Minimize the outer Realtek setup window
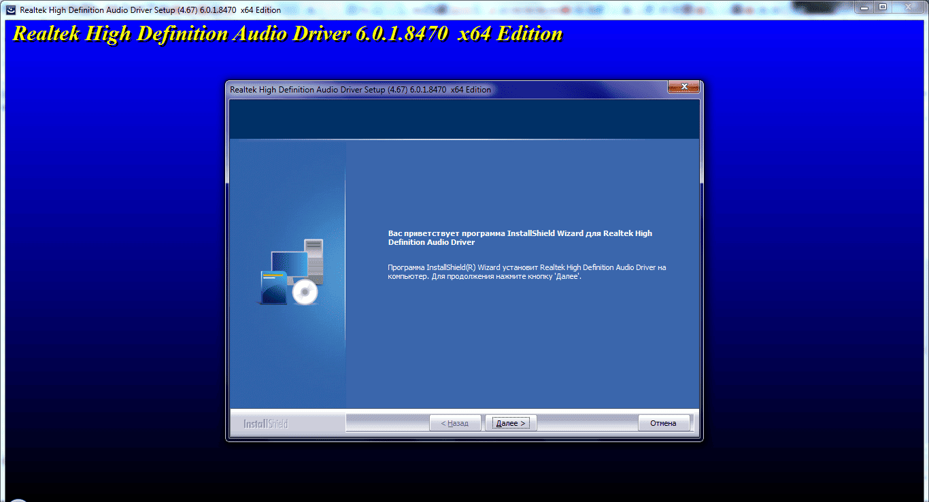Image resolution: width=929 pixels, height=502 pixels. (864, 7)
